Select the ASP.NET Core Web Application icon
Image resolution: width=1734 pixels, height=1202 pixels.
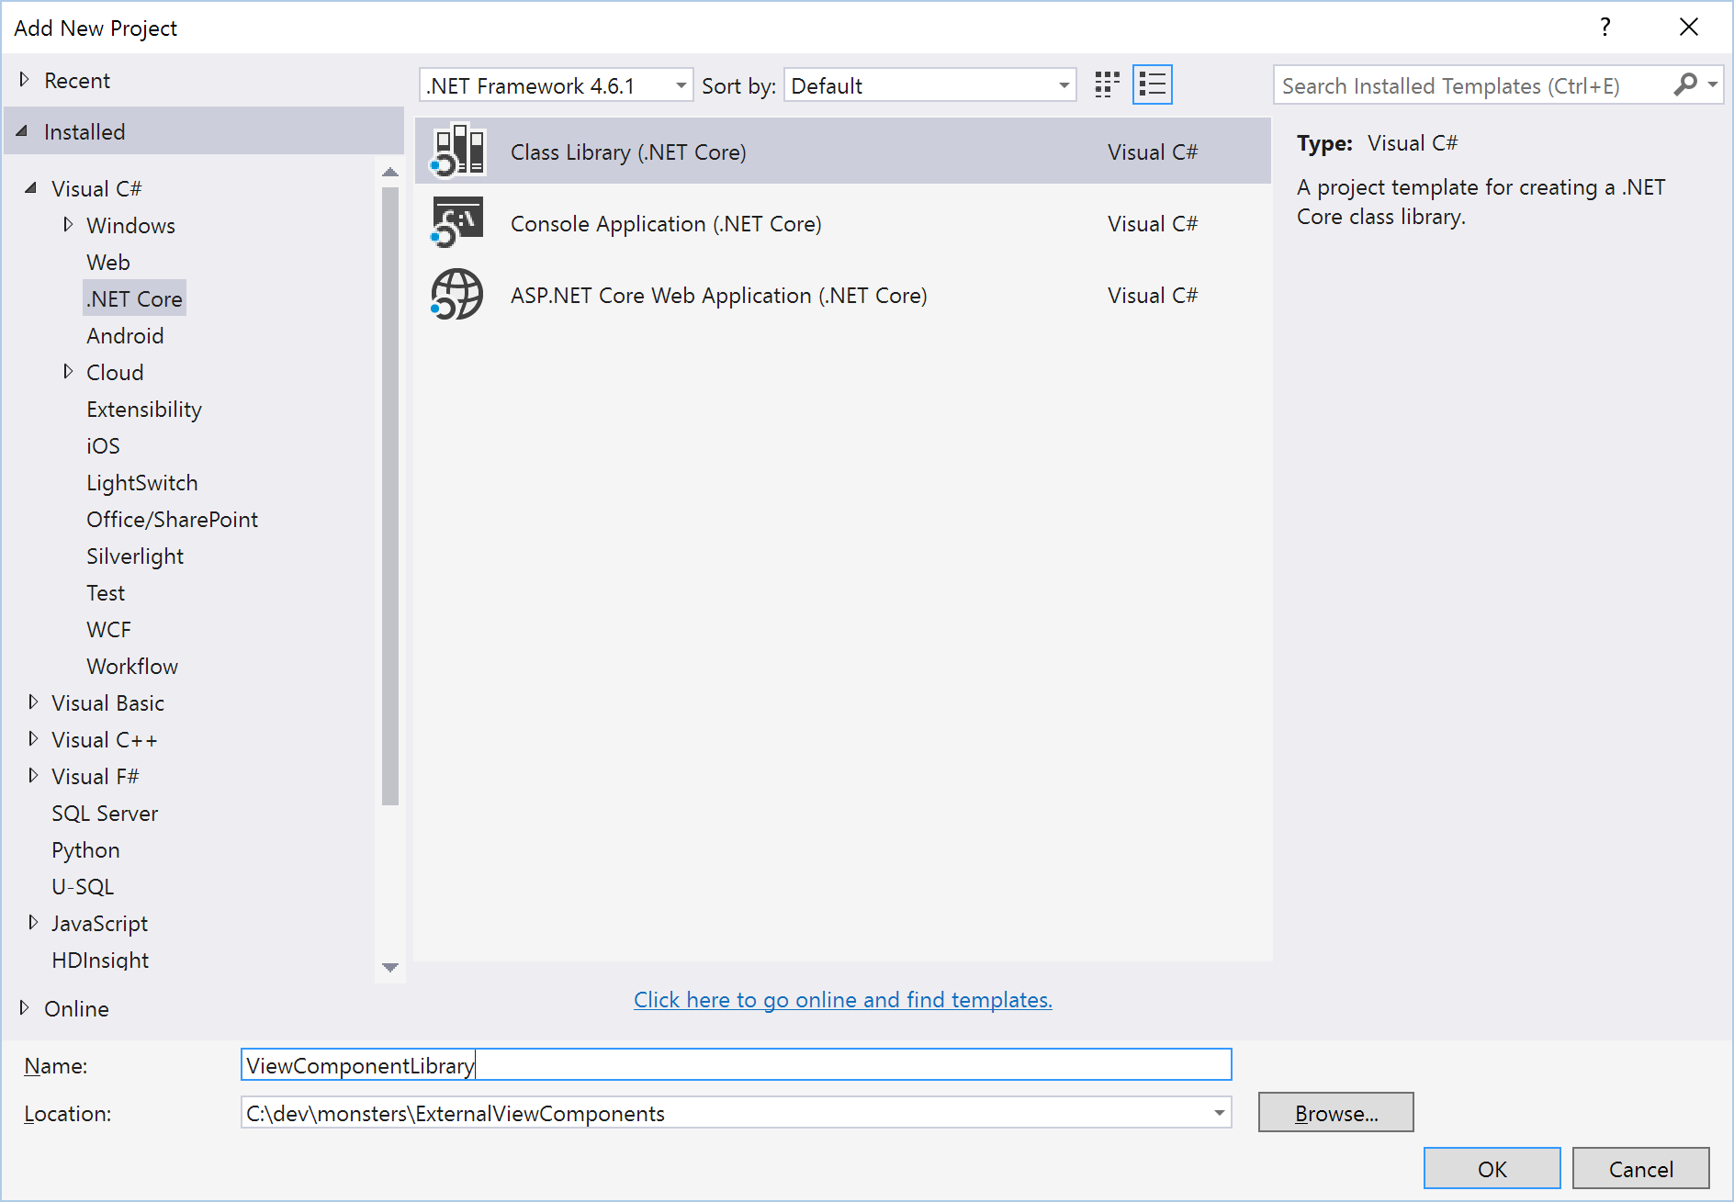coord(457,295)
